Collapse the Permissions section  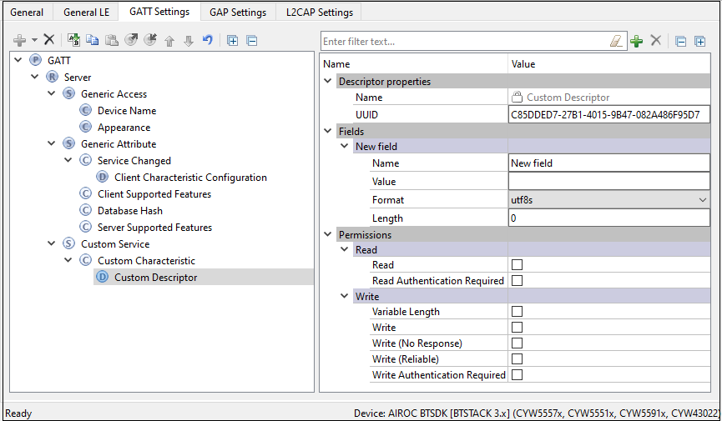pos(328,235)
